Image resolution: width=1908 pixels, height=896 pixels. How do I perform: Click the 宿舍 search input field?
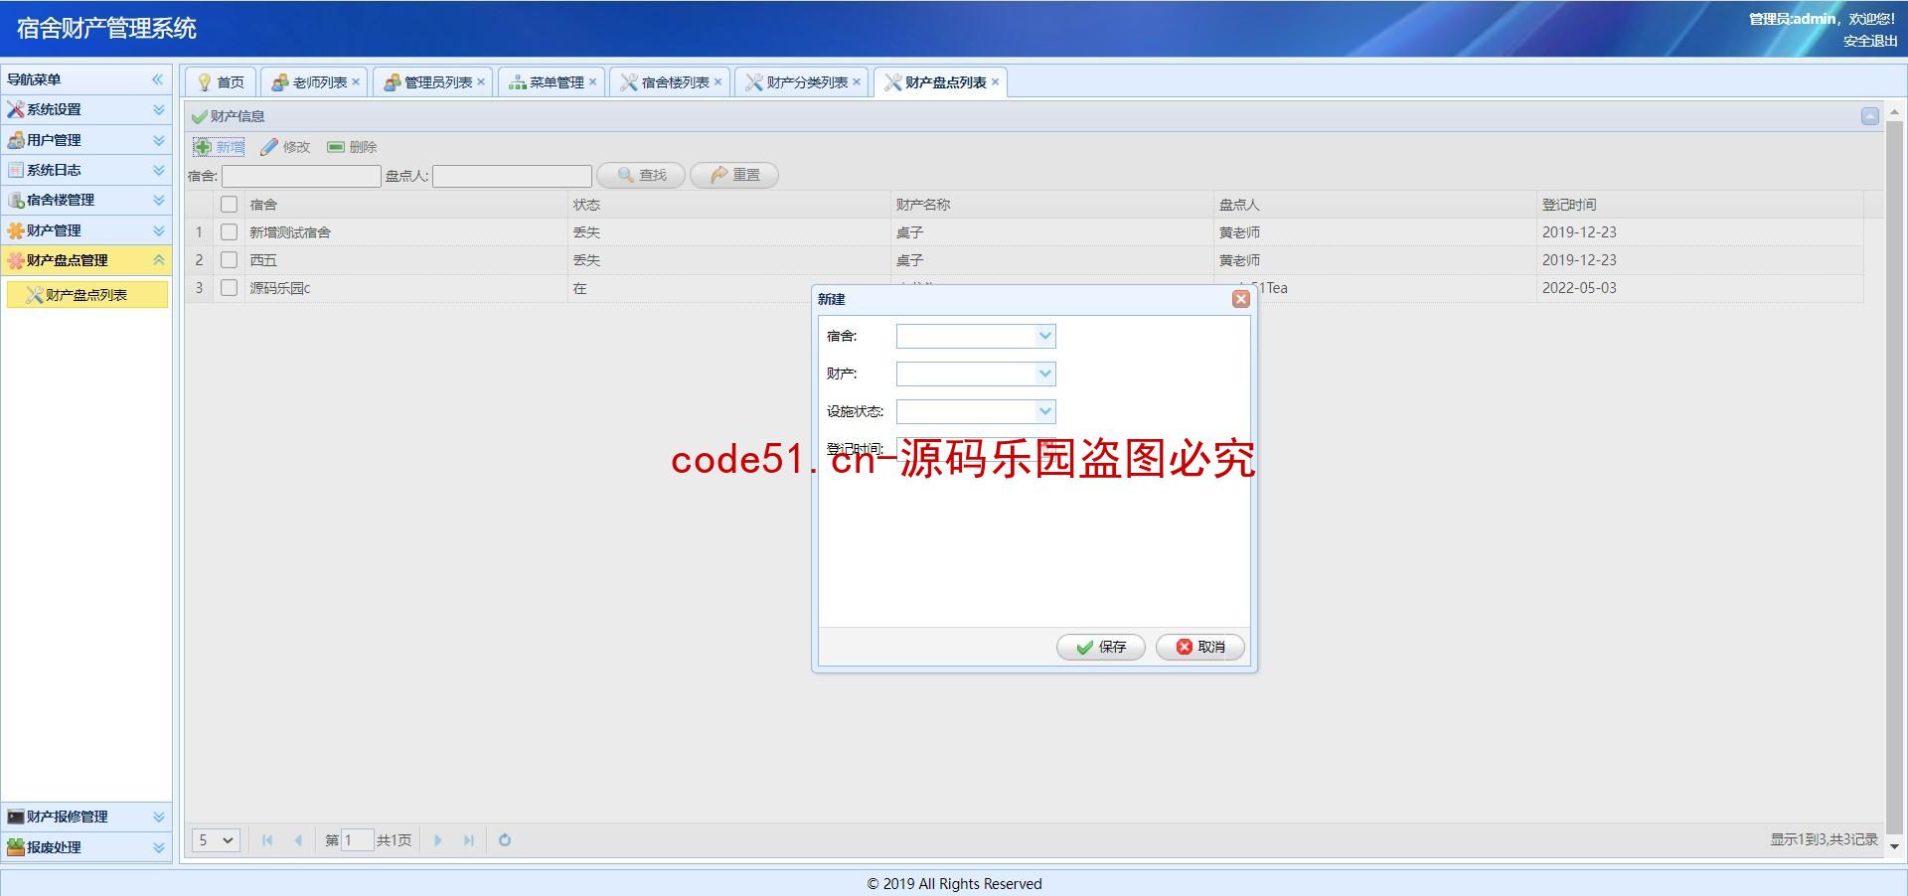click(301, 176)
